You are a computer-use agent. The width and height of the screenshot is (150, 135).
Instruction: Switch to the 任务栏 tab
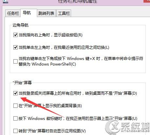13,13
